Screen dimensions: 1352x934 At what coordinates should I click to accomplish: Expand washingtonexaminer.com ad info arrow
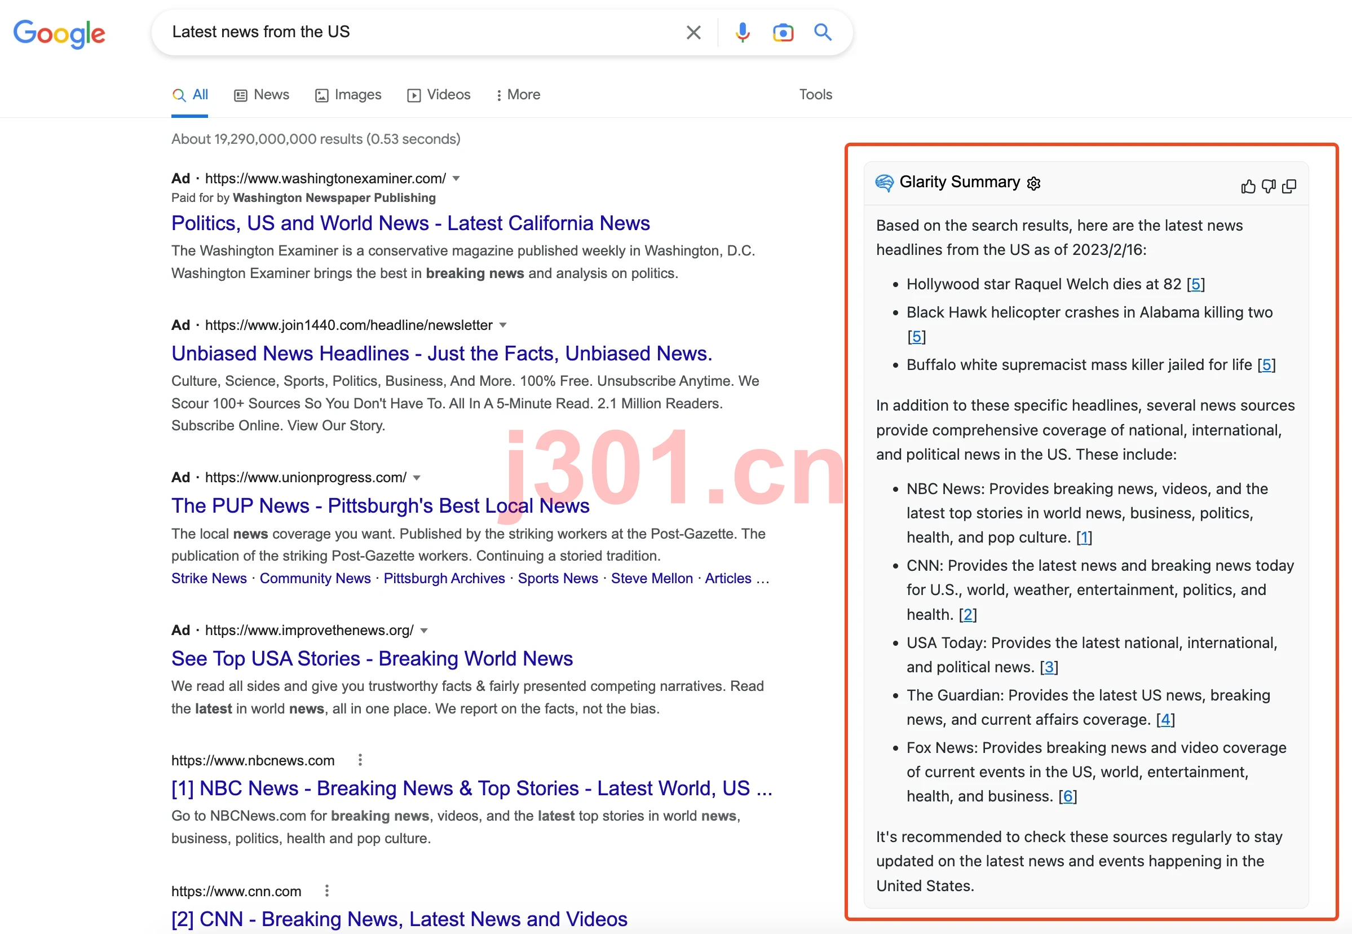(x=456, y=178)
